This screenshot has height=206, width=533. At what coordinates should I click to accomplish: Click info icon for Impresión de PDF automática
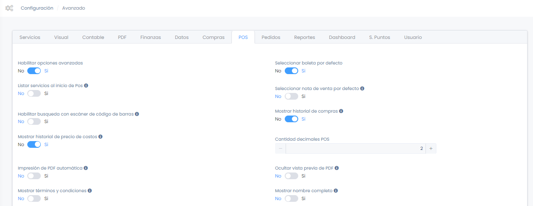tap(86, 168)
